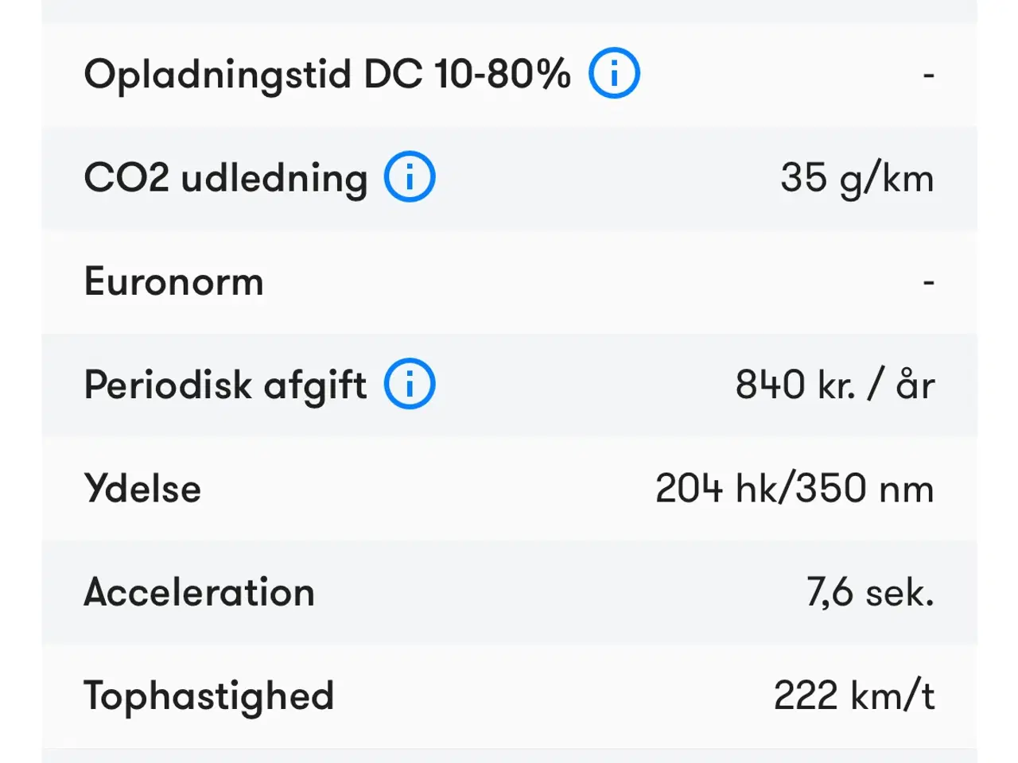Open info icon beside Opladningstid DC 10-80%
The width and height of the screenshot is (1018, 763).
click(x=614, y=73)
